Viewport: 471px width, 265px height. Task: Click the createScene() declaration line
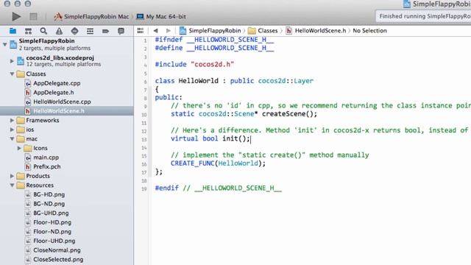point(244,114)
